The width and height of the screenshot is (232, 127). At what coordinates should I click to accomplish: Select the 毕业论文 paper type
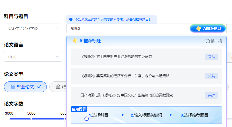(25, 87)
